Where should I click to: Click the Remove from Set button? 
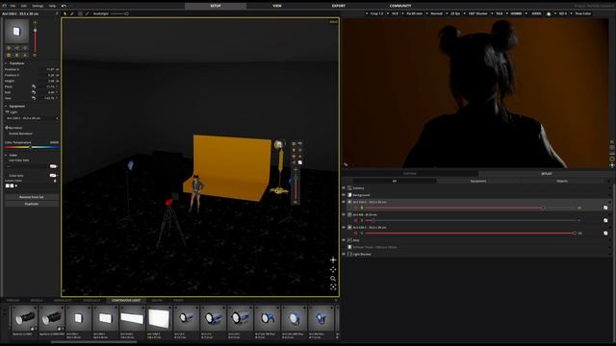coord(32,197)
